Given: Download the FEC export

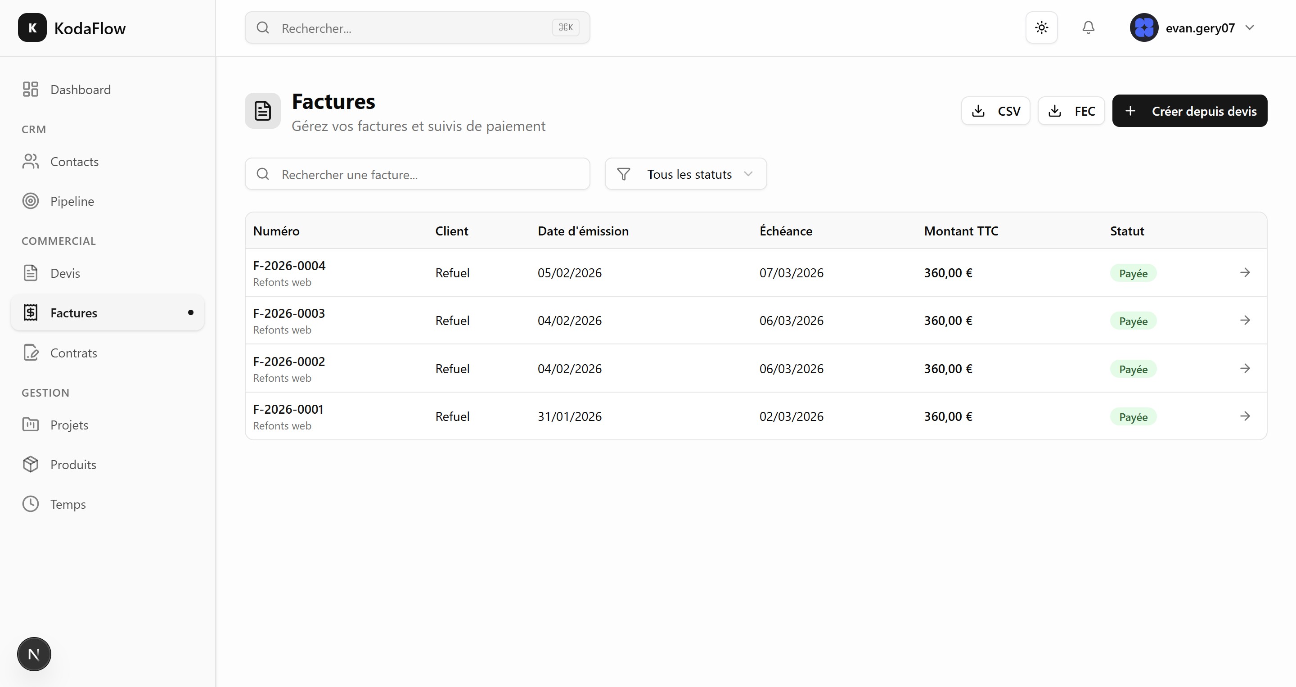Looking at the screenshot, I should [x=1071, y=111].
